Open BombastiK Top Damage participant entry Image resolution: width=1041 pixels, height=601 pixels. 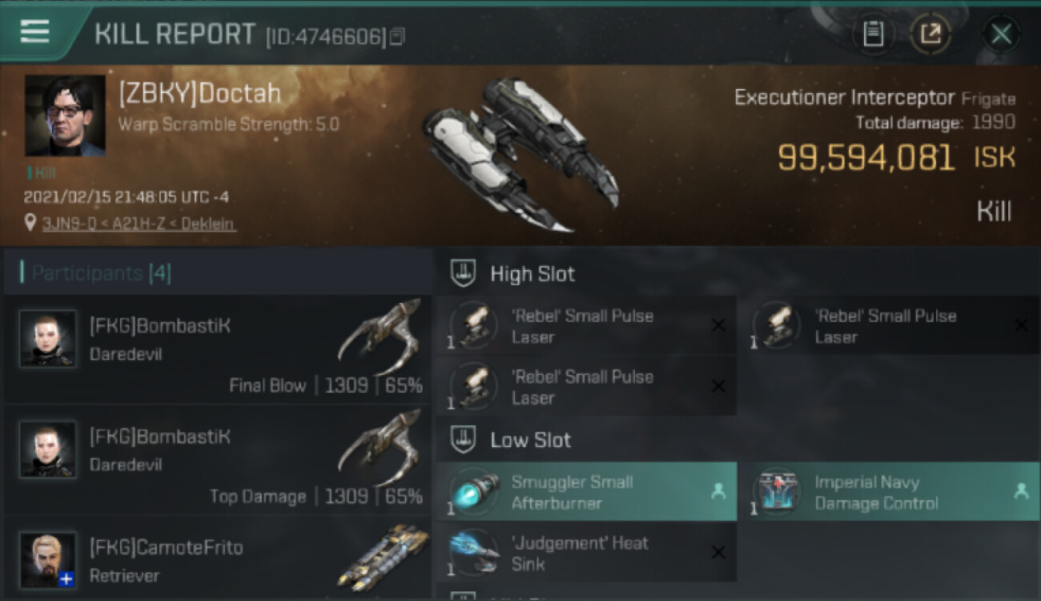coord(218,460)
